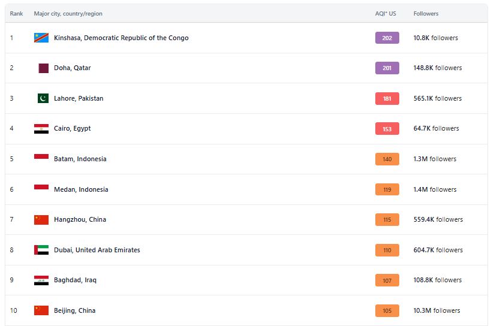Click the Democratic Republic of the Congo flag icon
The height and width of the screenshot is (326, 494).
41,38
